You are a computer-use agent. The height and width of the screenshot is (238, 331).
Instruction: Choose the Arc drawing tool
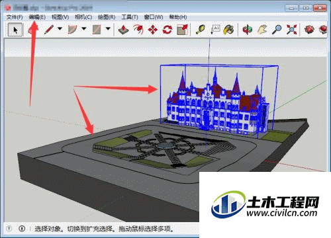pyautogui.click(x=73, y=30)
